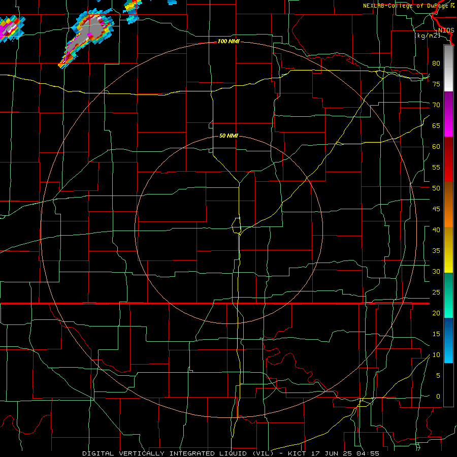Pick the yellow segment of the color legend
Image resolution: width=457 pixels, height=457 pixels.
click(x=448, y=250)
